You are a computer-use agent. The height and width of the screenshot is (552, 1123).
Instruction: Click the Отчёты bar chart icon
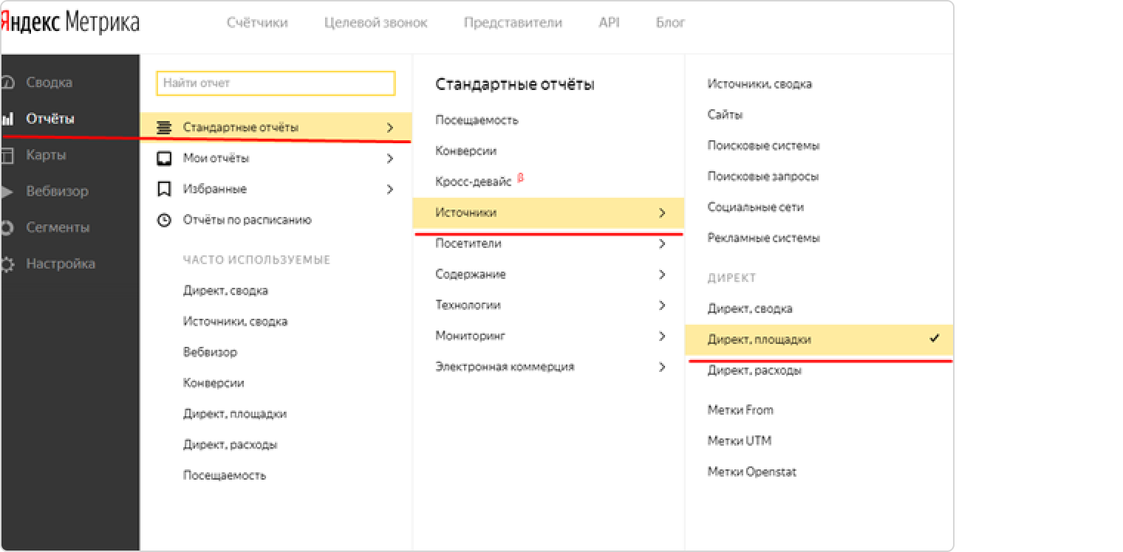pyautogui.click(x=8, y=119)
